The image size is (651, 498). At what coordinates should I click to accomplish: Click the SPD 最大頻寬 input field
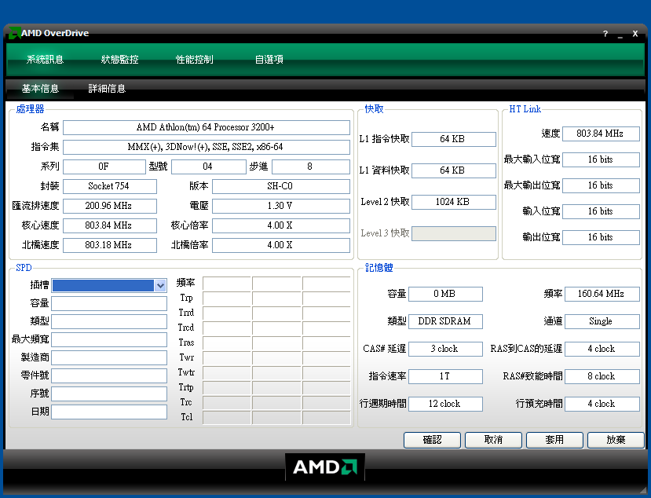pyautogui.click(x=109, y=339)
